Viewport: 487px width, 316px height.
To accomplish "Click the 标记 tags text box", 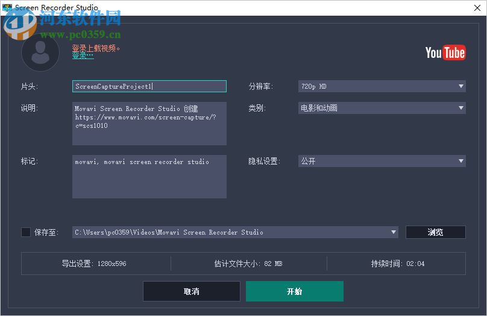I will coord(149,177).
